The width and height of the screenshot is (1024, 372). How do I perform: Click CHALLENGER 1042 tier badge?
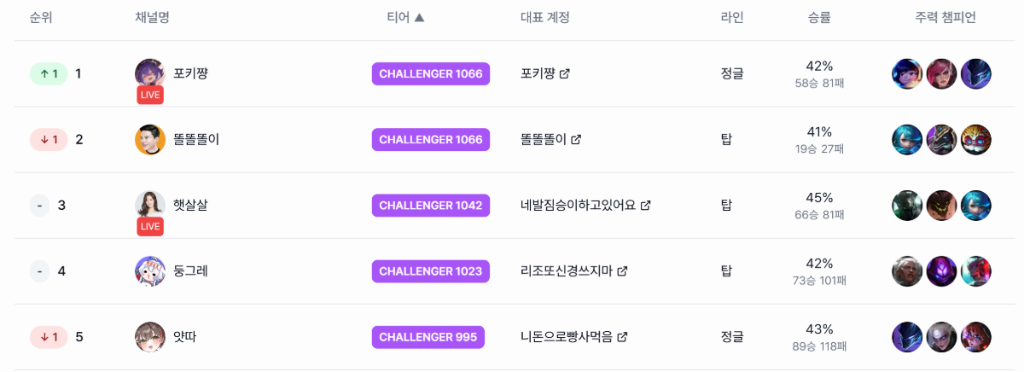tap(431, 206)
